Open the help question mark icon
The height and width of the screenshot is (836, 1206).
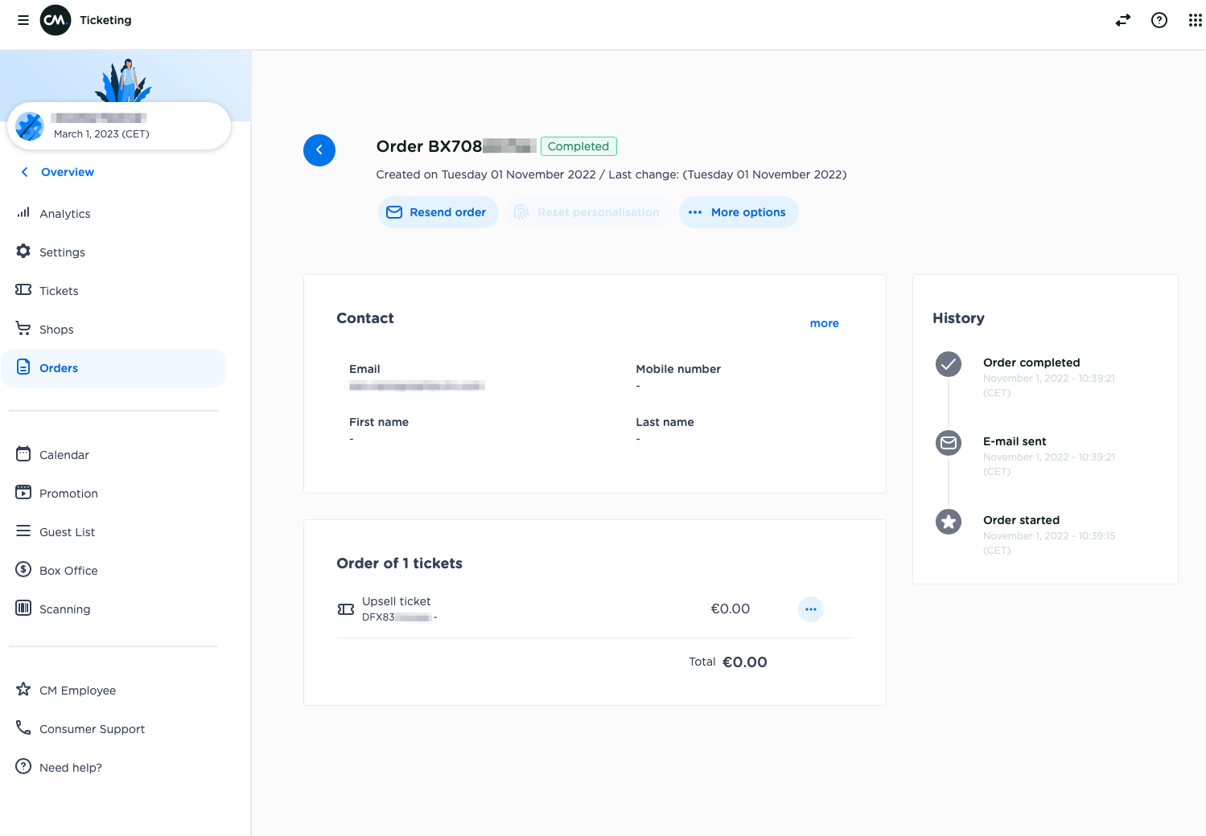click(1159, 20)
